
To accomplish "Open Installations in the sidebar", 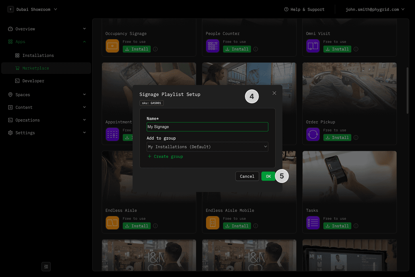I will pos(46,55).
